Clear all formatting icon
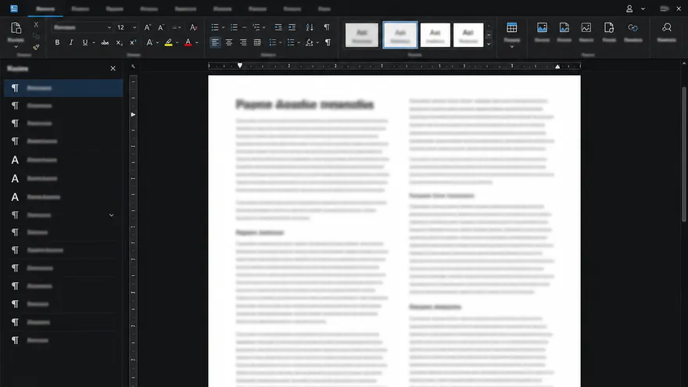Screen dimensions: 688x387 point(193,27)
